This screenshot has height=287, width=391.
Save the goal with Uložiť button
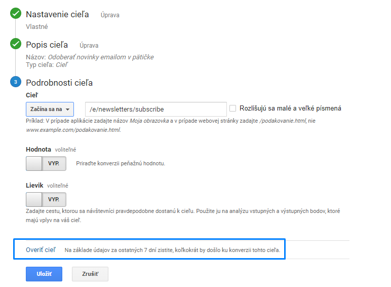pyautogui.click(x=44, y=274)
